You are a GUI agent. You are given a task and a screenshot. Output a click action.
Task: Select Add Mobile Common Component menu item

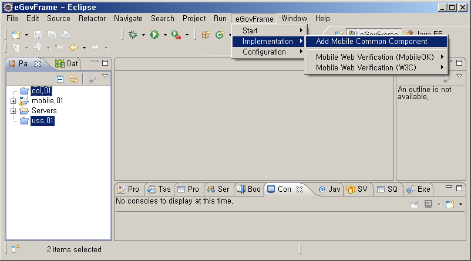tap(371, 42)
